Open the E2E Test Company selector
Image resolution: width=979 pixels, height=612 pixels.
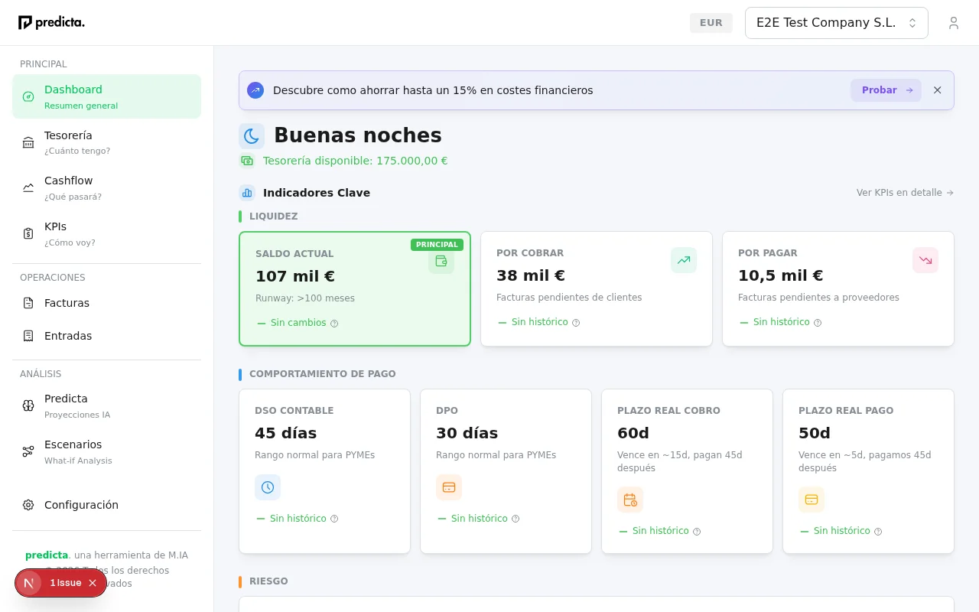coord(836,22)
